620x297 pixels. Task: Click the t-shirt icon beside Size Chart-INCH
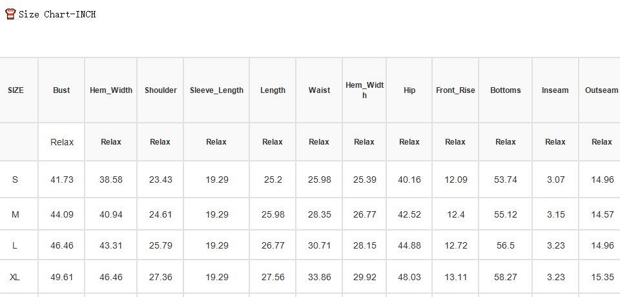tap(10, 14)
